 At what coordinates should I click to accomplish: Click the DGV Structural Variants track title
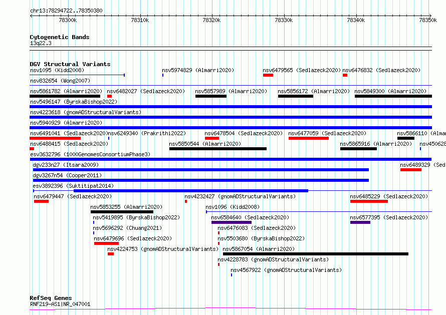[x=70, y=64]
